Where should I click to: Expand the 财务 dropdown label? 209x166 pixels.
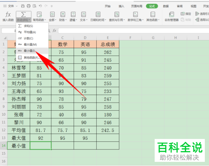63,20
